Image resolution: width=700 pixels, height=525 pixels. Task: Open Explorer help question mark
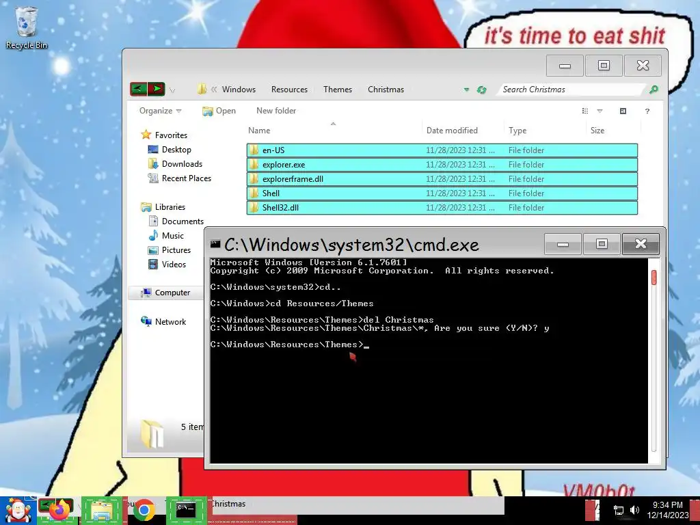(647, 111)
